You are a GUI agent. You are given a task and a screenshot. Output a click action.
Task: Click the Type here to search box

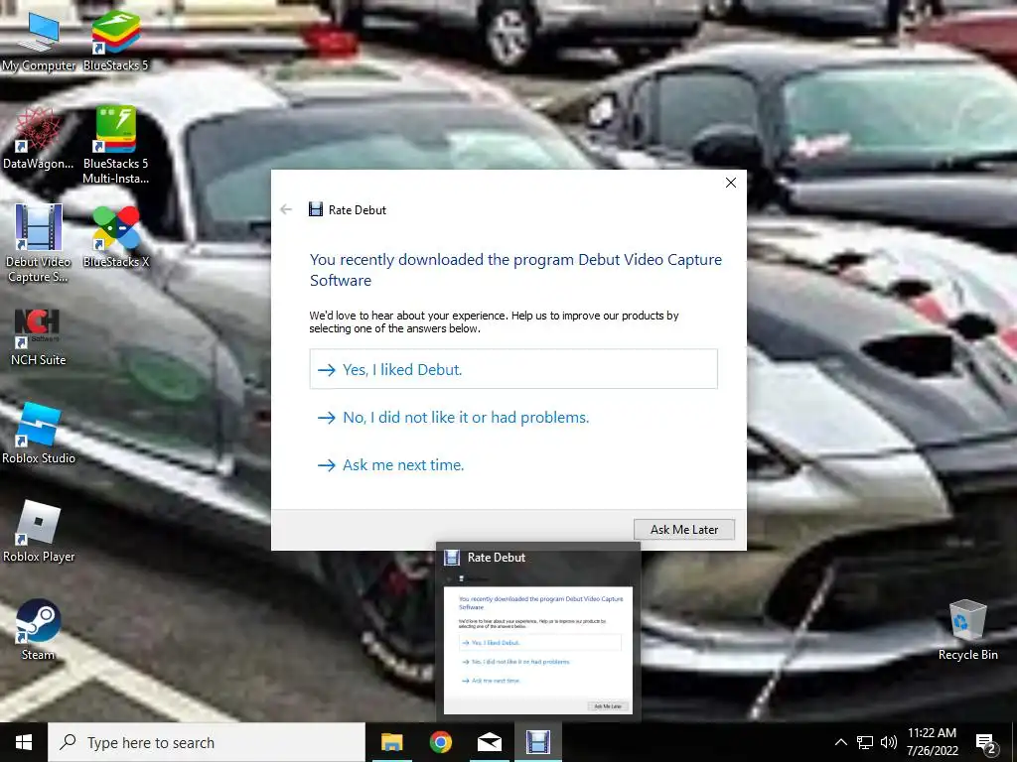(x=207, y=742)
